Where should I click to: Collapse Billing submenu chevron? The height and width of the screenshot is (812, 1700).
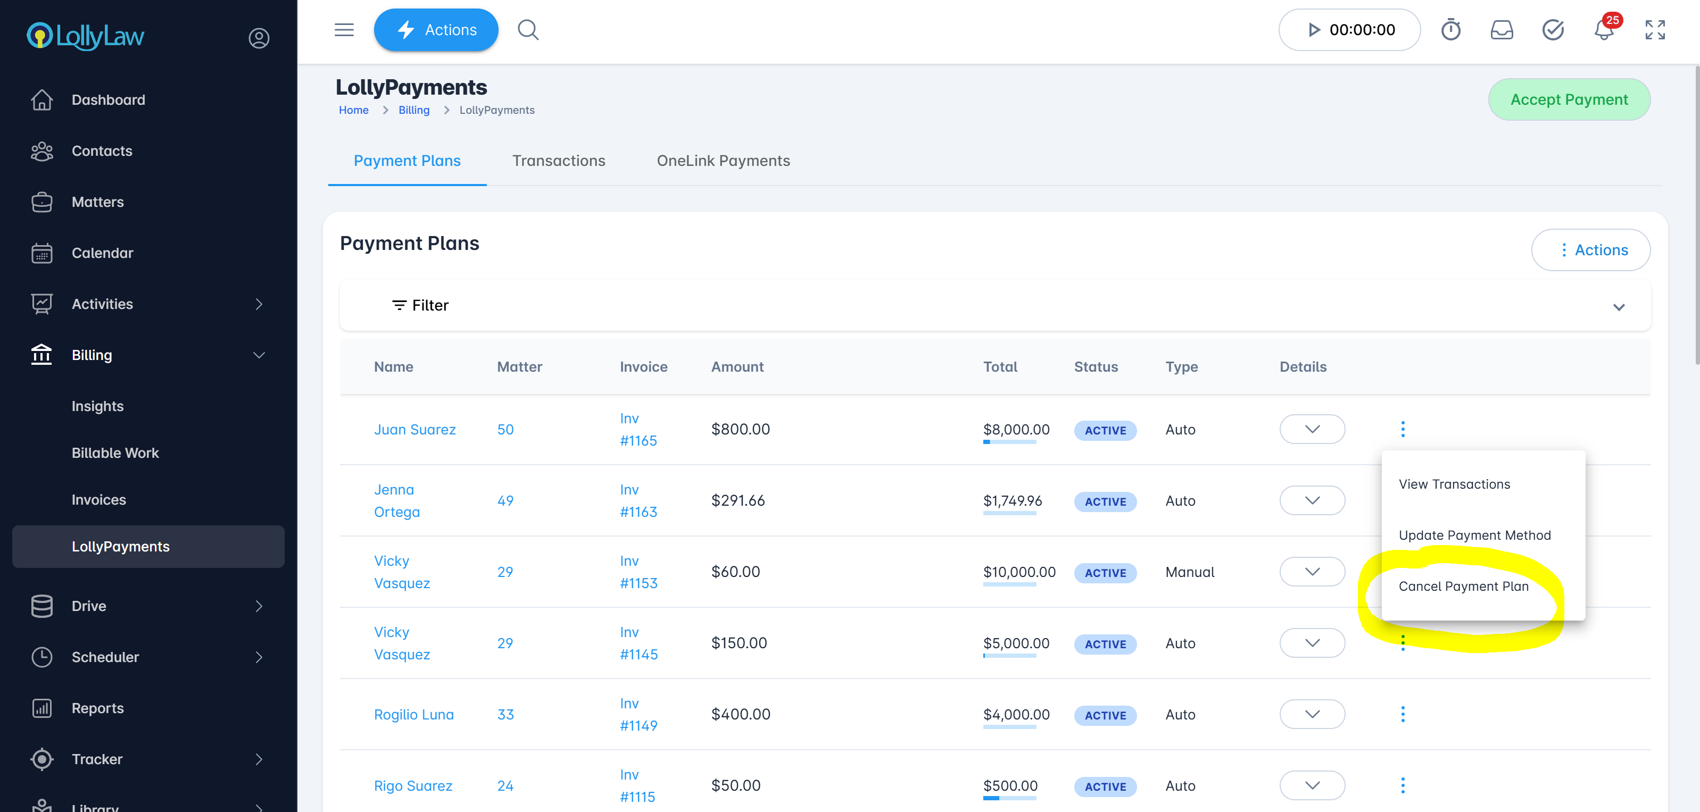[259, 355]
